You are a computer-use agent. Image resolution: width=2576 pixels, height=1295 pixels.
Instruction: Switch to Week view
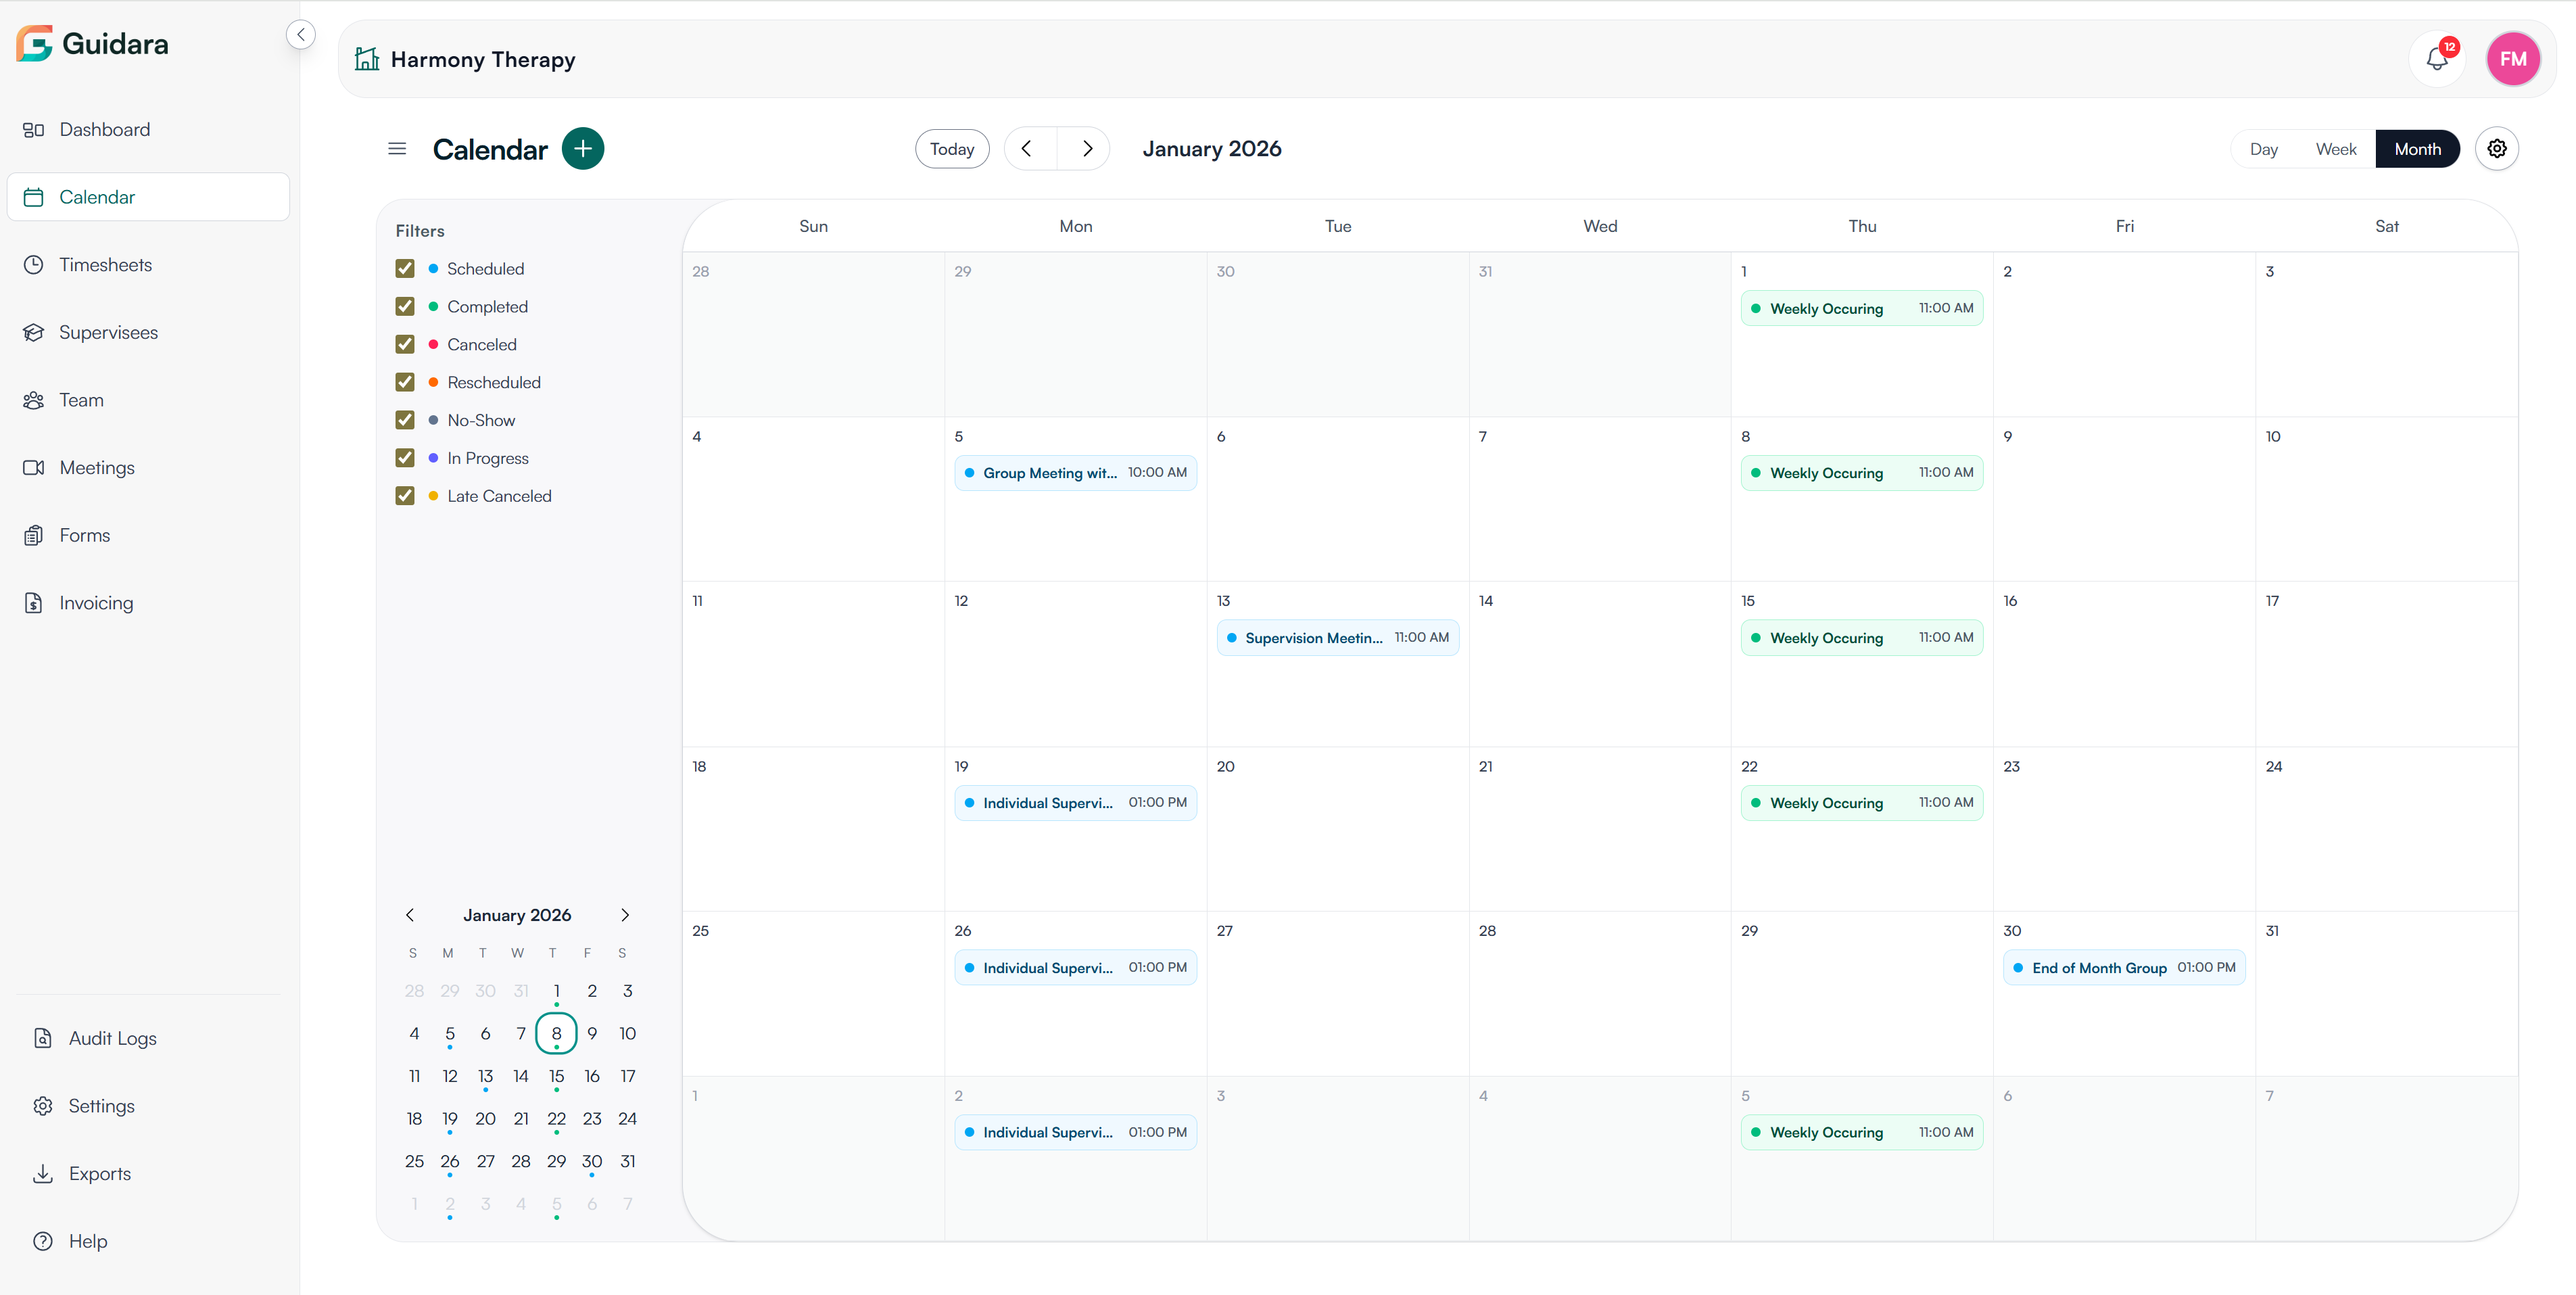(x=2336, y=149)
